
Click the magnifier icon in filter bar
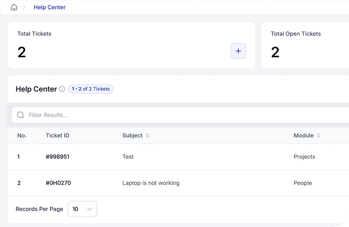(x=20, y=115)
